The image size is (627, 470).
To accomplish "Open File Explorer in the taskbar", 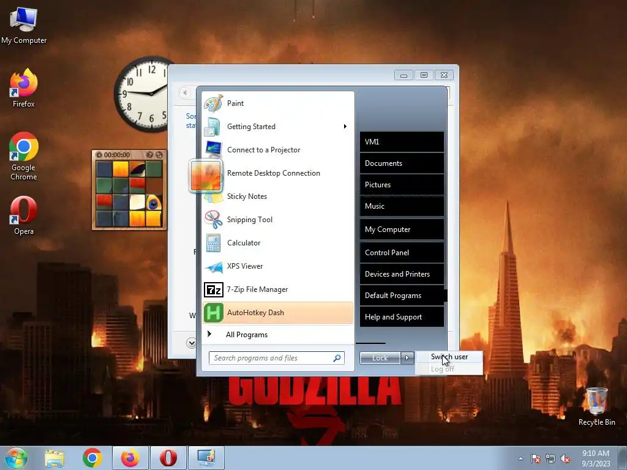I will pyautogui.click(x=54, y=458).
